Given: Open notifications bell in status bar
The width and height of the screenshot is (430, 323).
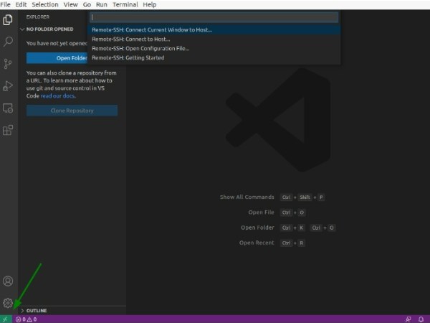Looking at the screenshot, I should click(x=421, y=319).
